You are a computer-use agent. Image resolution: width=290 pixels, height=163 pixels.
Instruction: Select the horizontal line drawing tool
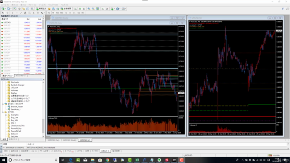pyautogui.click(x=17, y=13)
